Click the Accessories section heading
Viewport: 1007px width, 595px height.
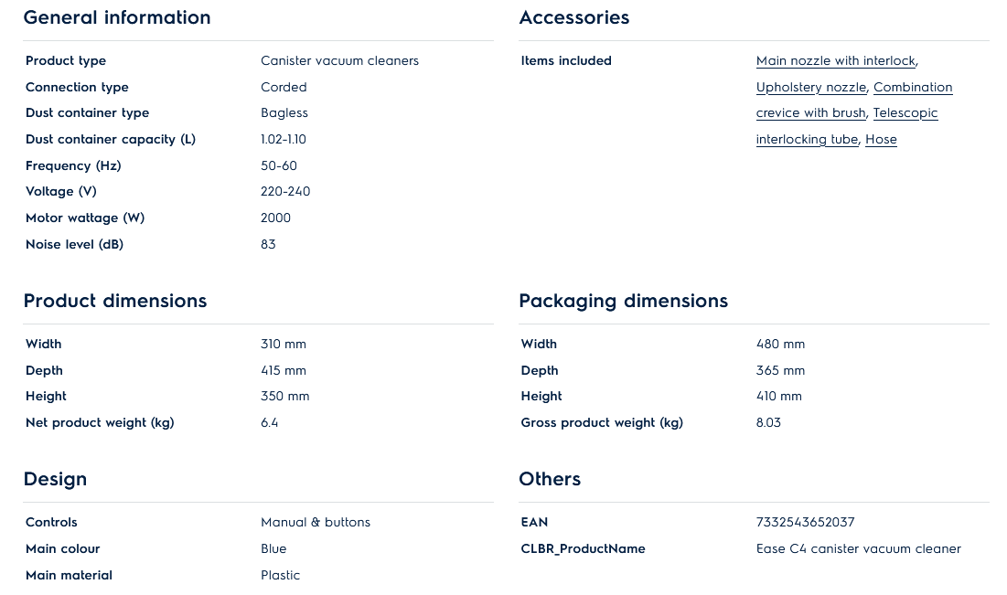(573, 17)
